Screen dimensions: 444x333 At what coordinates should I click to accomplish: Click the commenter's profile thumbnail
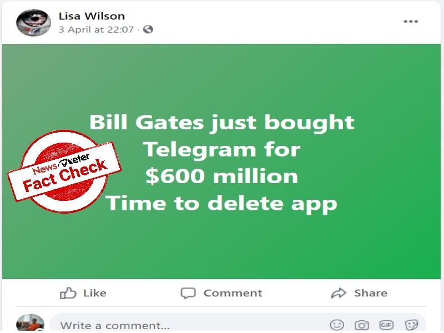(31, 323)
